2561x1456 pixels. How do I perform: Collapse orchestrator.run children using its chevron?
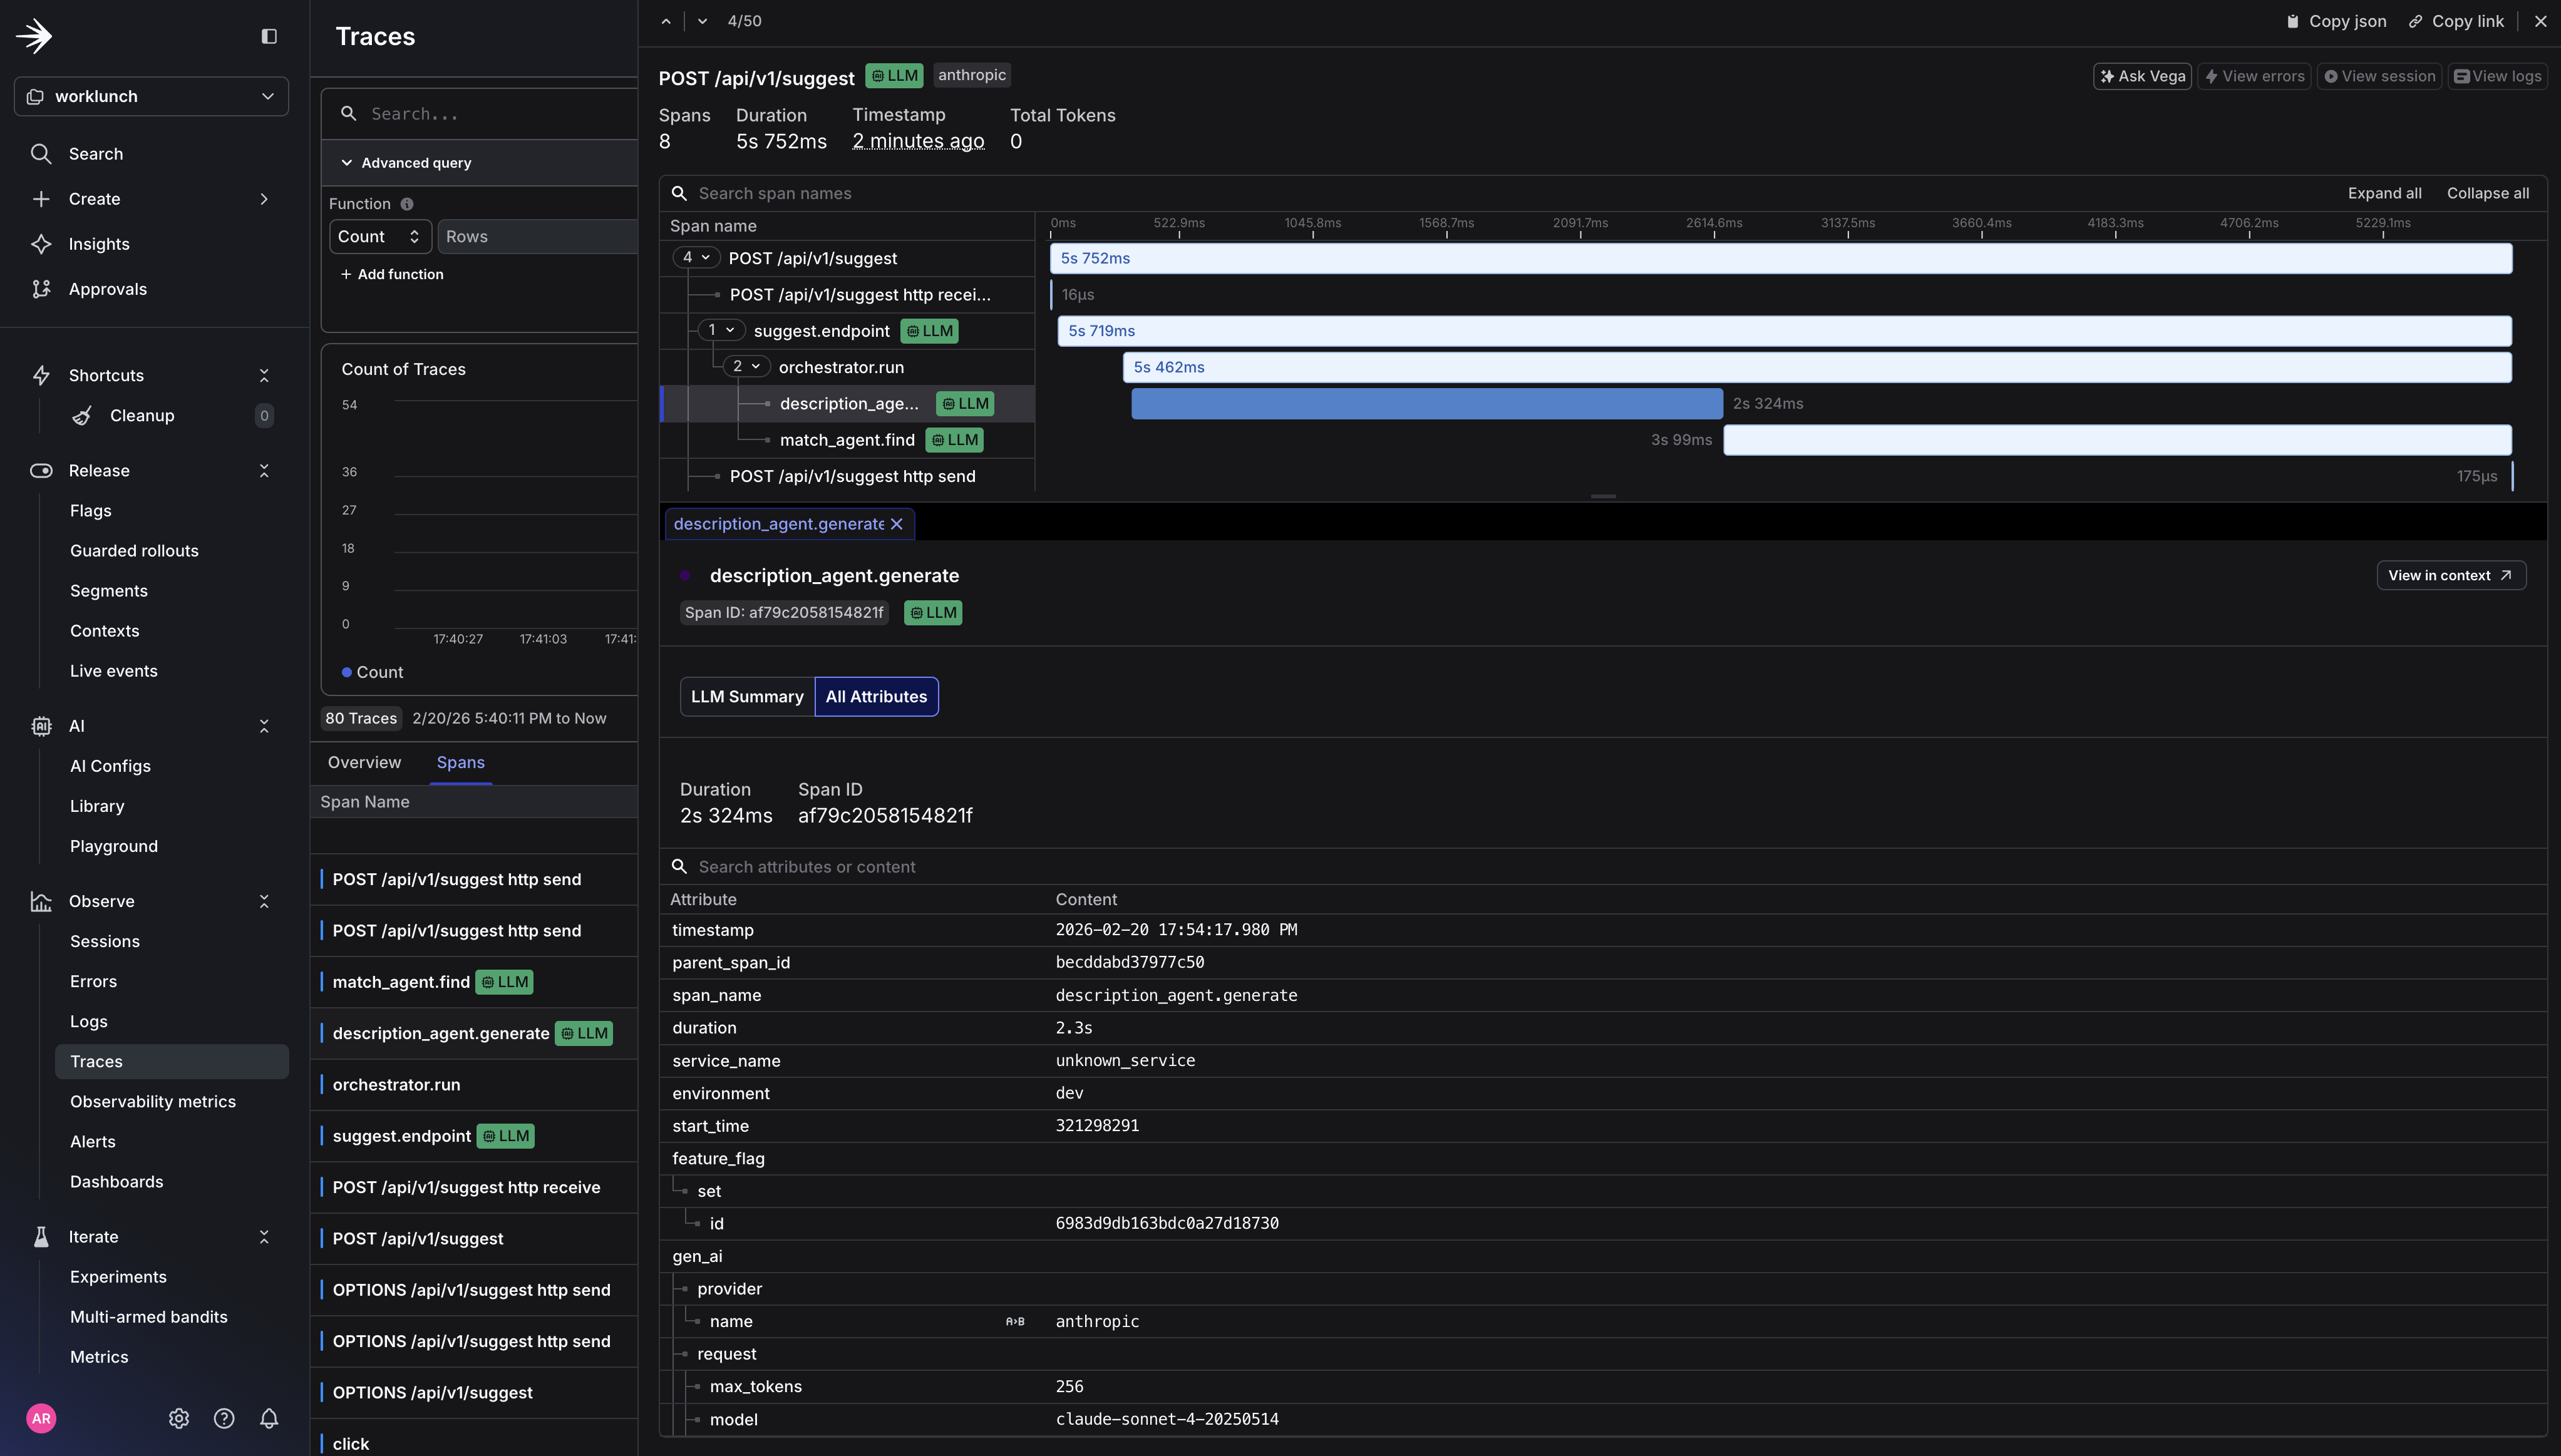coord(755,366)
